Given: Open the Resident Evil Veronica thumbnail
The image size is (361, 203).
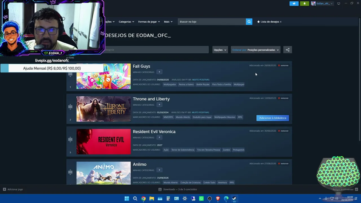Looking at the screenshot, I should point(104,142).
